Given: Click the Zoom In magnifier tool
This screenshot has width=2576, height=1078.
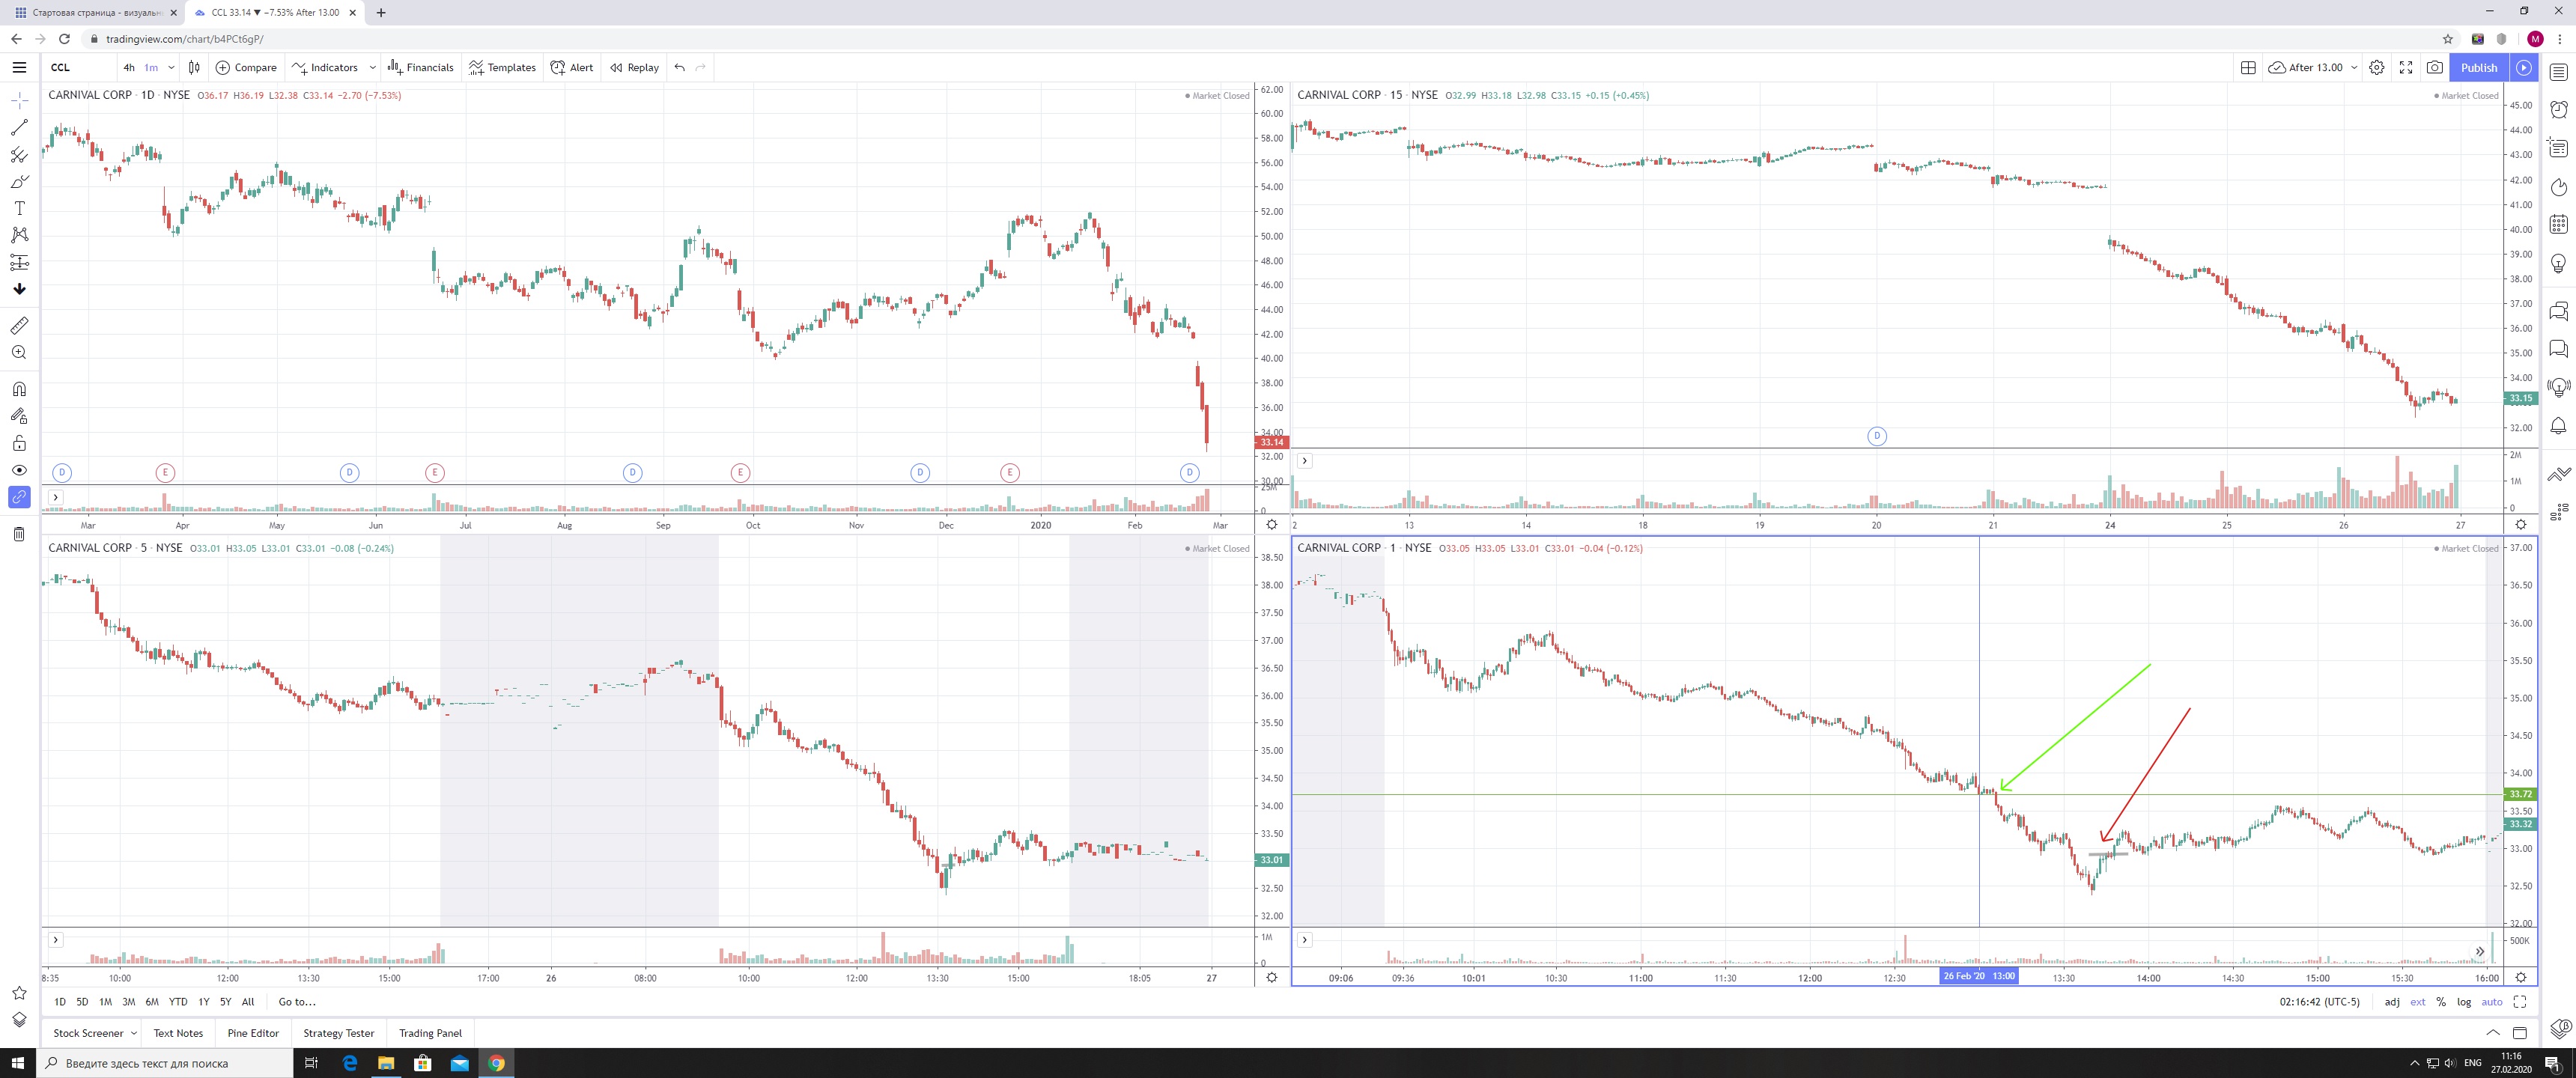Looking at the screenshot, I should 19,353.
